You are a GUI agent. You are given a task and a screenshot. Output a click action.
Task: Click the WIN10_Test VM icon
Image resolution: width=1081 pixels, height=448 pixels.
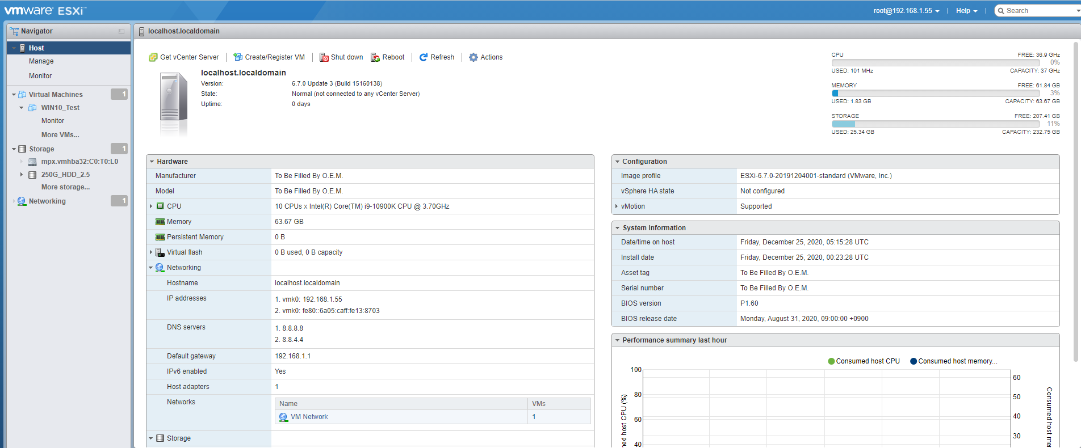pos(33,108)
